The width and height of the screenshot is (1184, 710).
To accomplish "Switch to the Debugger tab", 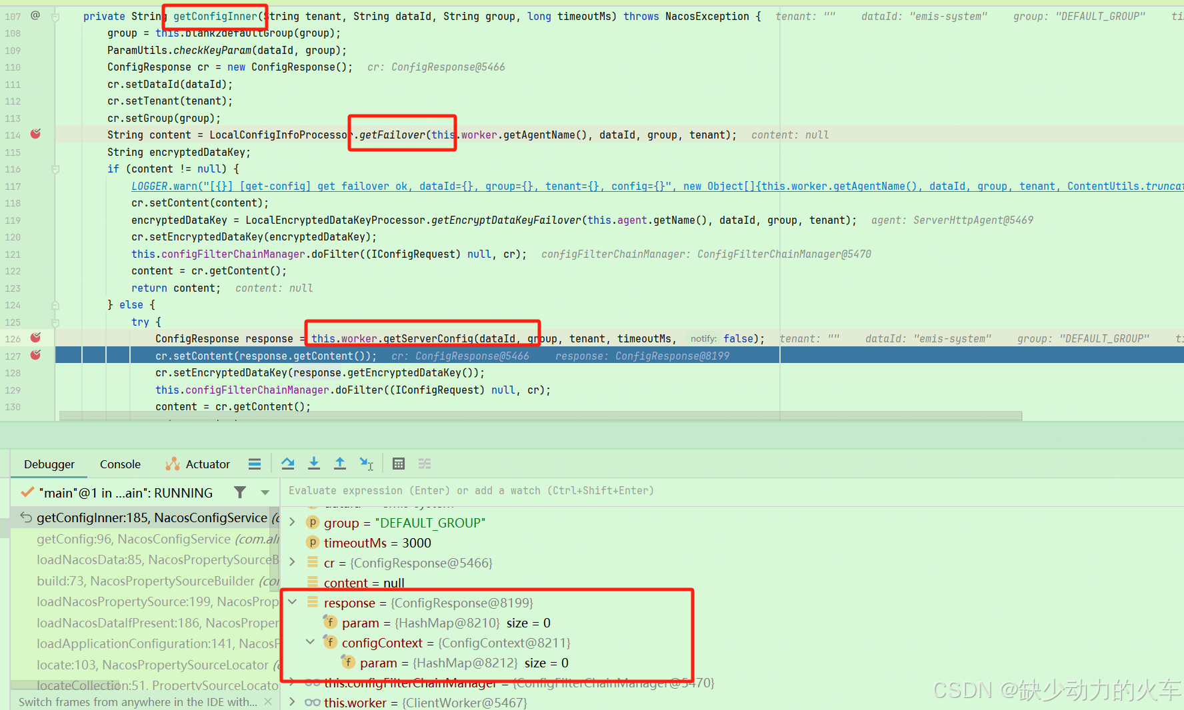I will coord(49,464).
